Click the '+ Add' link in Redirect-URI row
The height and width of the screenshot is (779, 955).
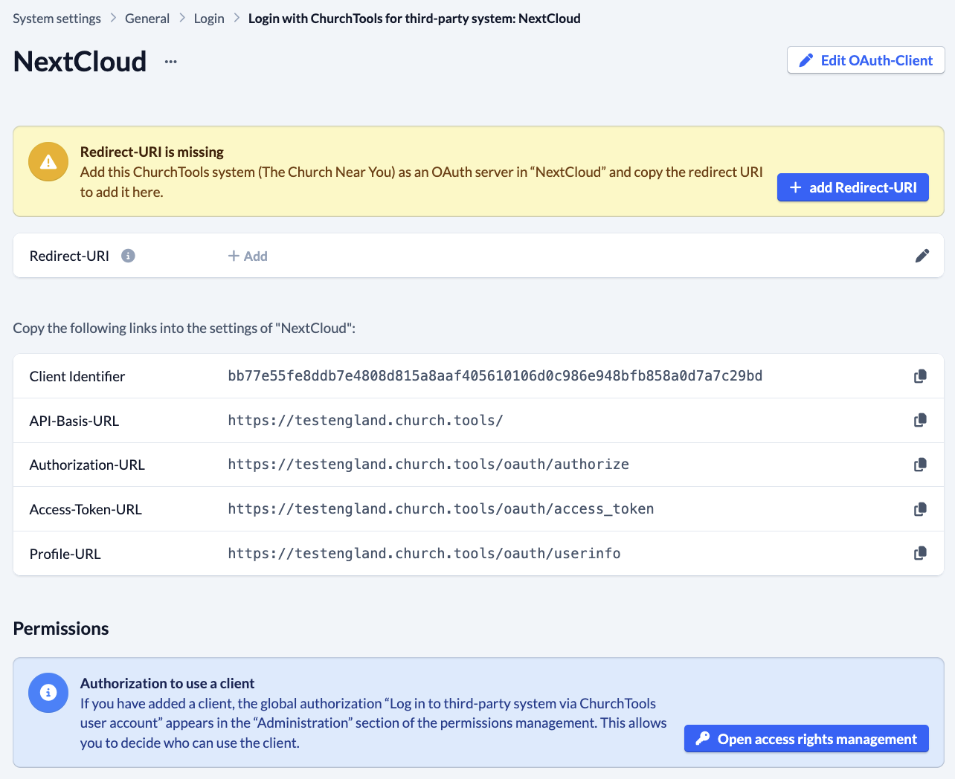pos(248,256)
